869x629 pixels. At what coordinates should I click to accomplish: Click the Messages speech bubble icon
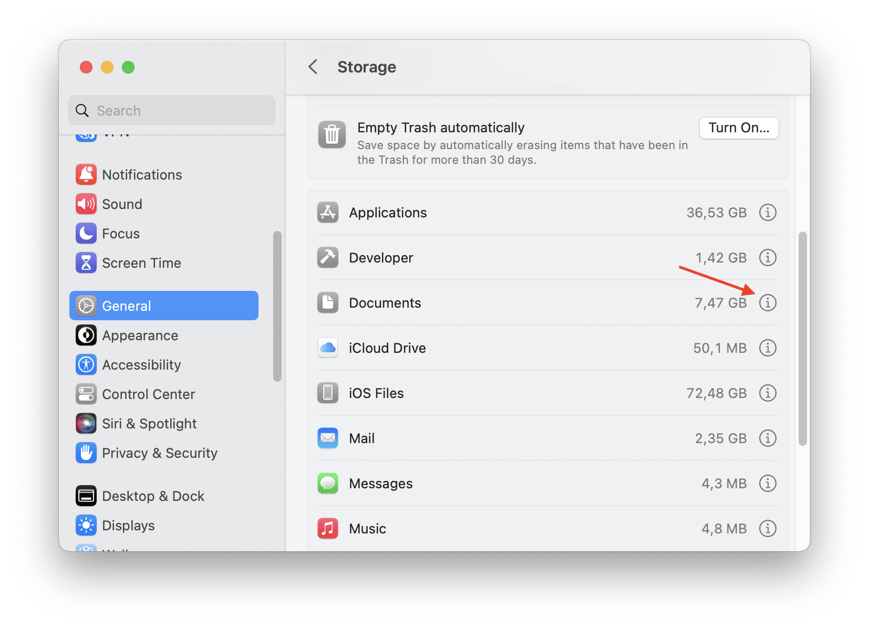327,483
